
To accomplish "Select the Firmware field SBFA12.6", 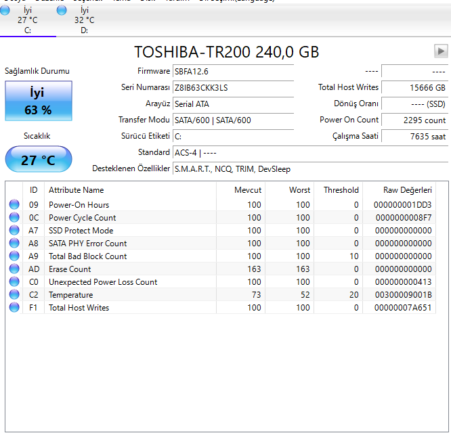I will 233,71.
